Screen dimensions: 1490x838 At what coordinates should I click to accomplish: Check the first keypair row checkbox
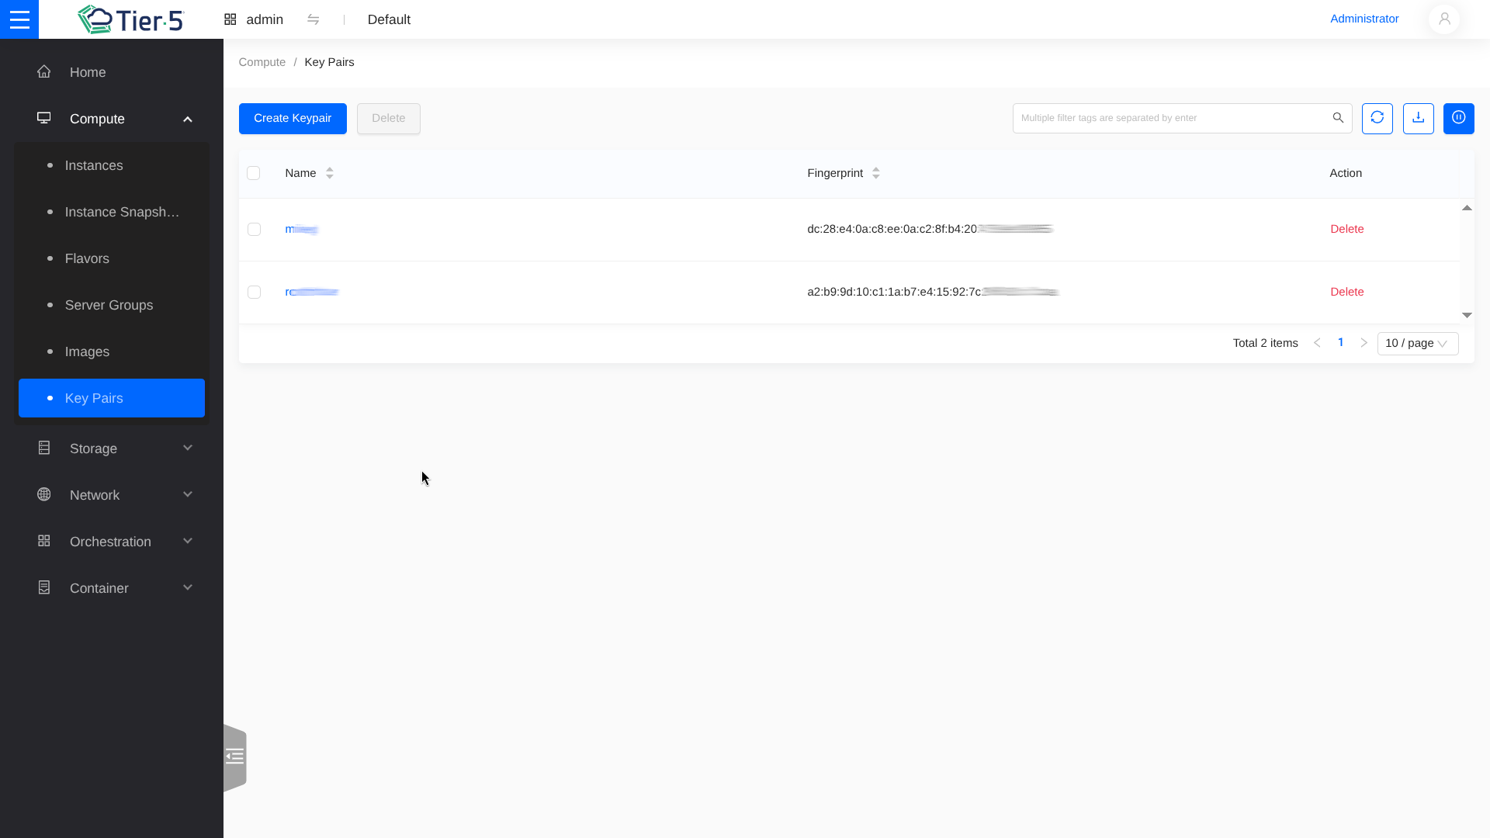(x=254, y=229)
